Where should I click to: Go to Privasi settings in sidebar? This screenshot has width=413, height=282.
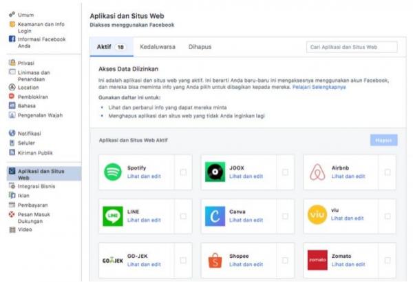pos(26,63)
